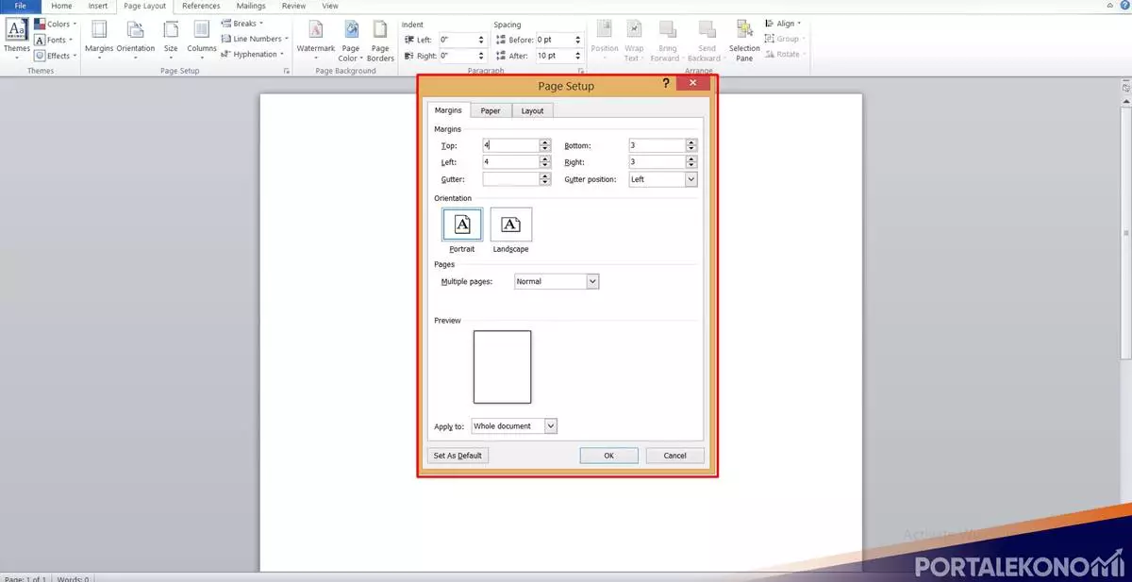
Task: Click the Right margin spinner arrows
Action: click(x=691, y=162)
